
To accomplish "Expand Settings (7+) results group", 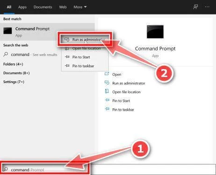I will [14, 82].
